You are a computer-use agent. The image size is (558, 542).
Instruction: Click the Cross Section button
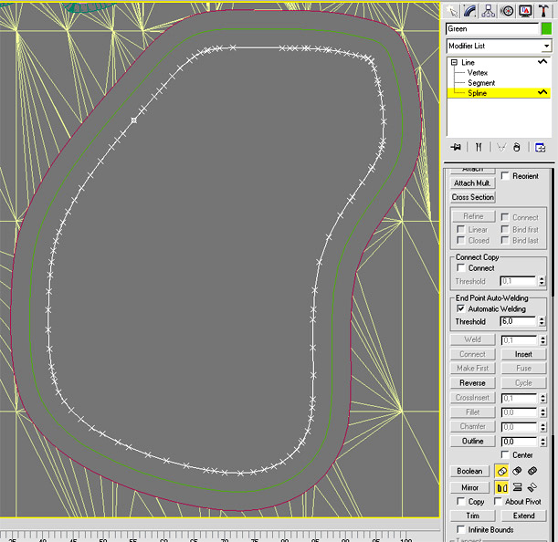(472, 197)
